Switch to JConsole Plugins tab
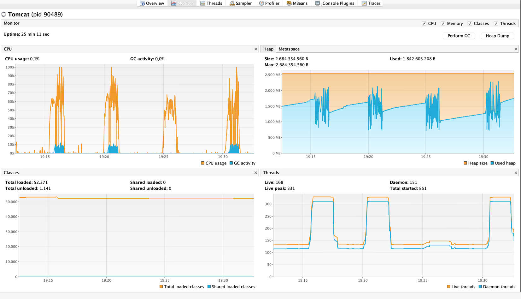 [334, 3]
